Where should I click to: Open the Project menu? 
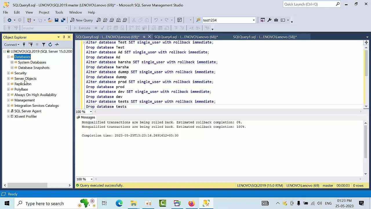44,12
